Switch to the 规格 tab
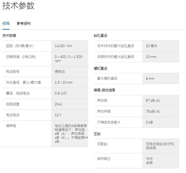Screen dimensions: 186x173 pos(6,23)
